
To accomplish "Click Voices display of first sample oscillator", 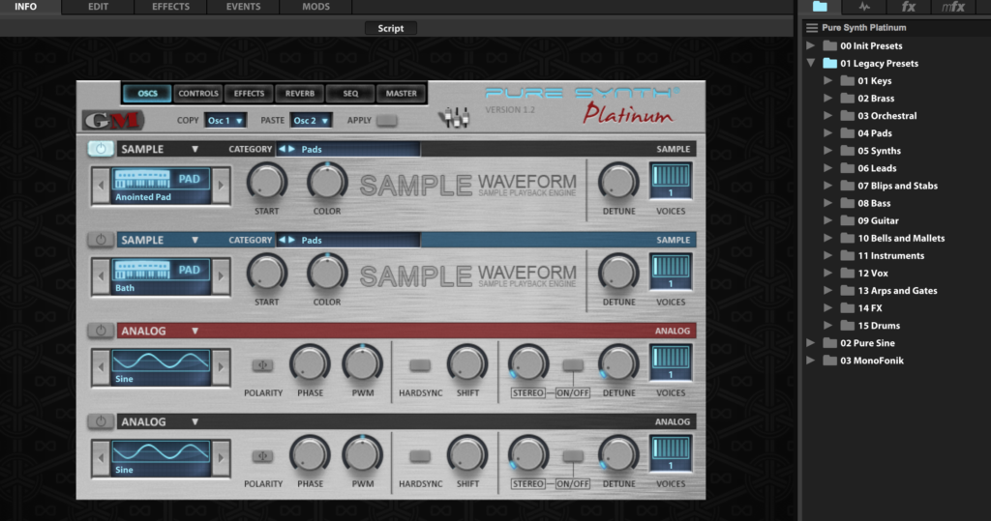I will click(x=671, y=182).
